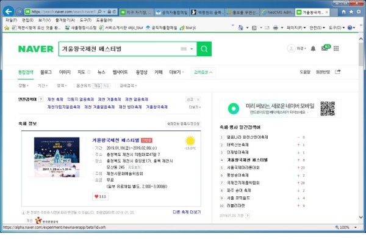Switch to the 블로그 tab
The height and width of the screenshot is (239, 366).
point(46,72)
